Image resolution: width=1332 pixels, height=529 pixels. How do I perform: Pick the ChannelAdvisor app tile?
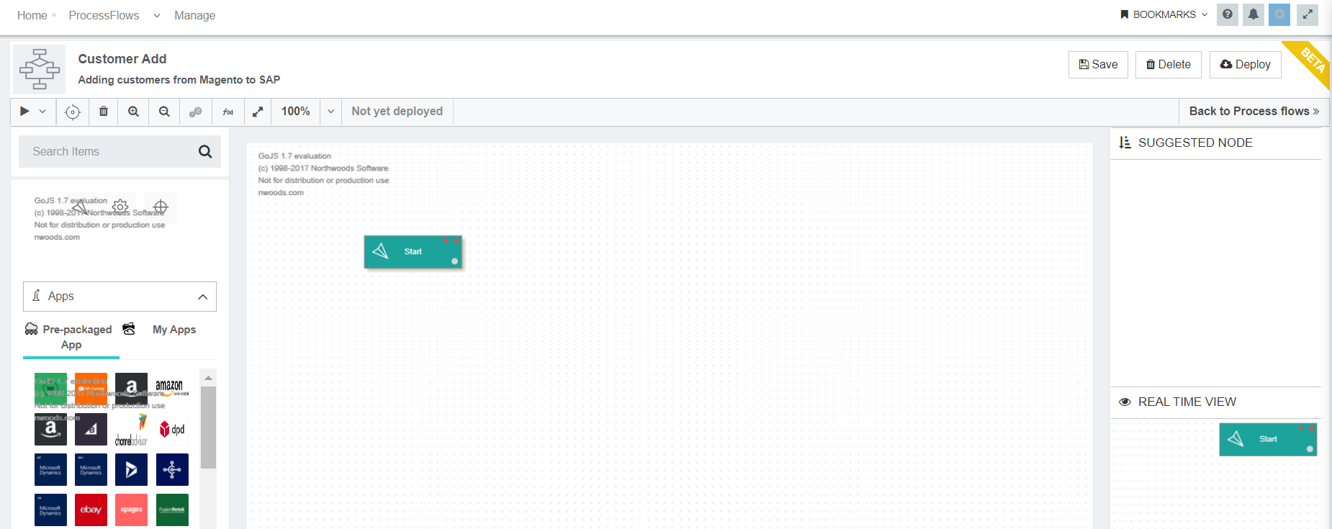[131, 430]
